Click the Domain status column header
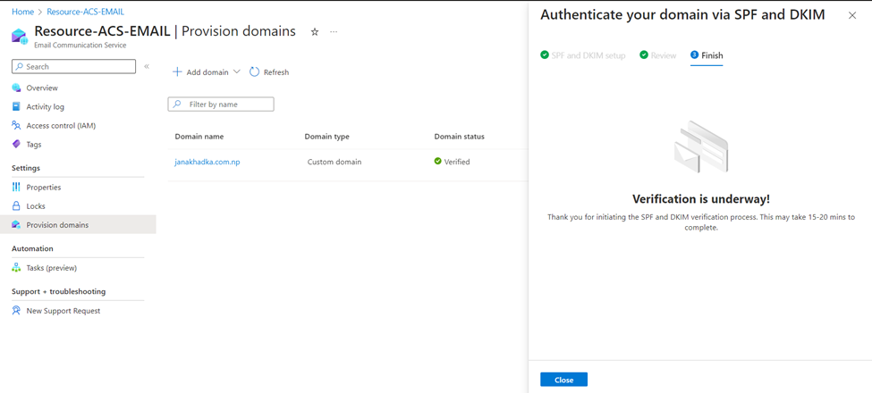 tap(460, 137)
